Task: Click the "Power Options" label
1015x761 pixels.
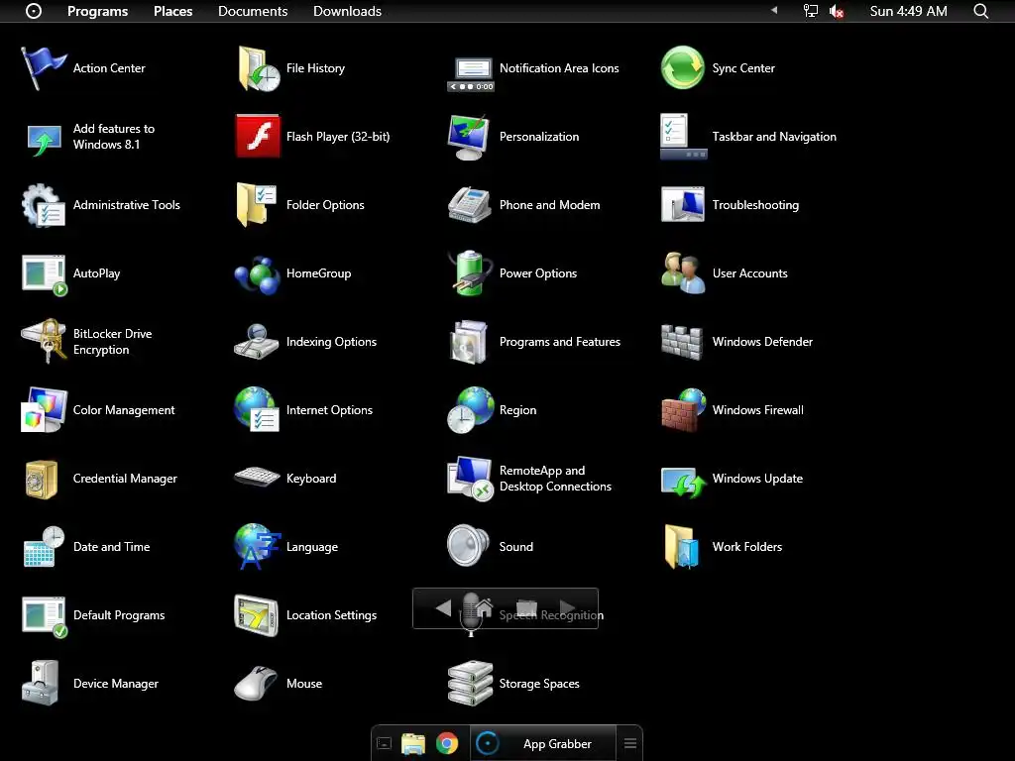Action: point(538,273)
